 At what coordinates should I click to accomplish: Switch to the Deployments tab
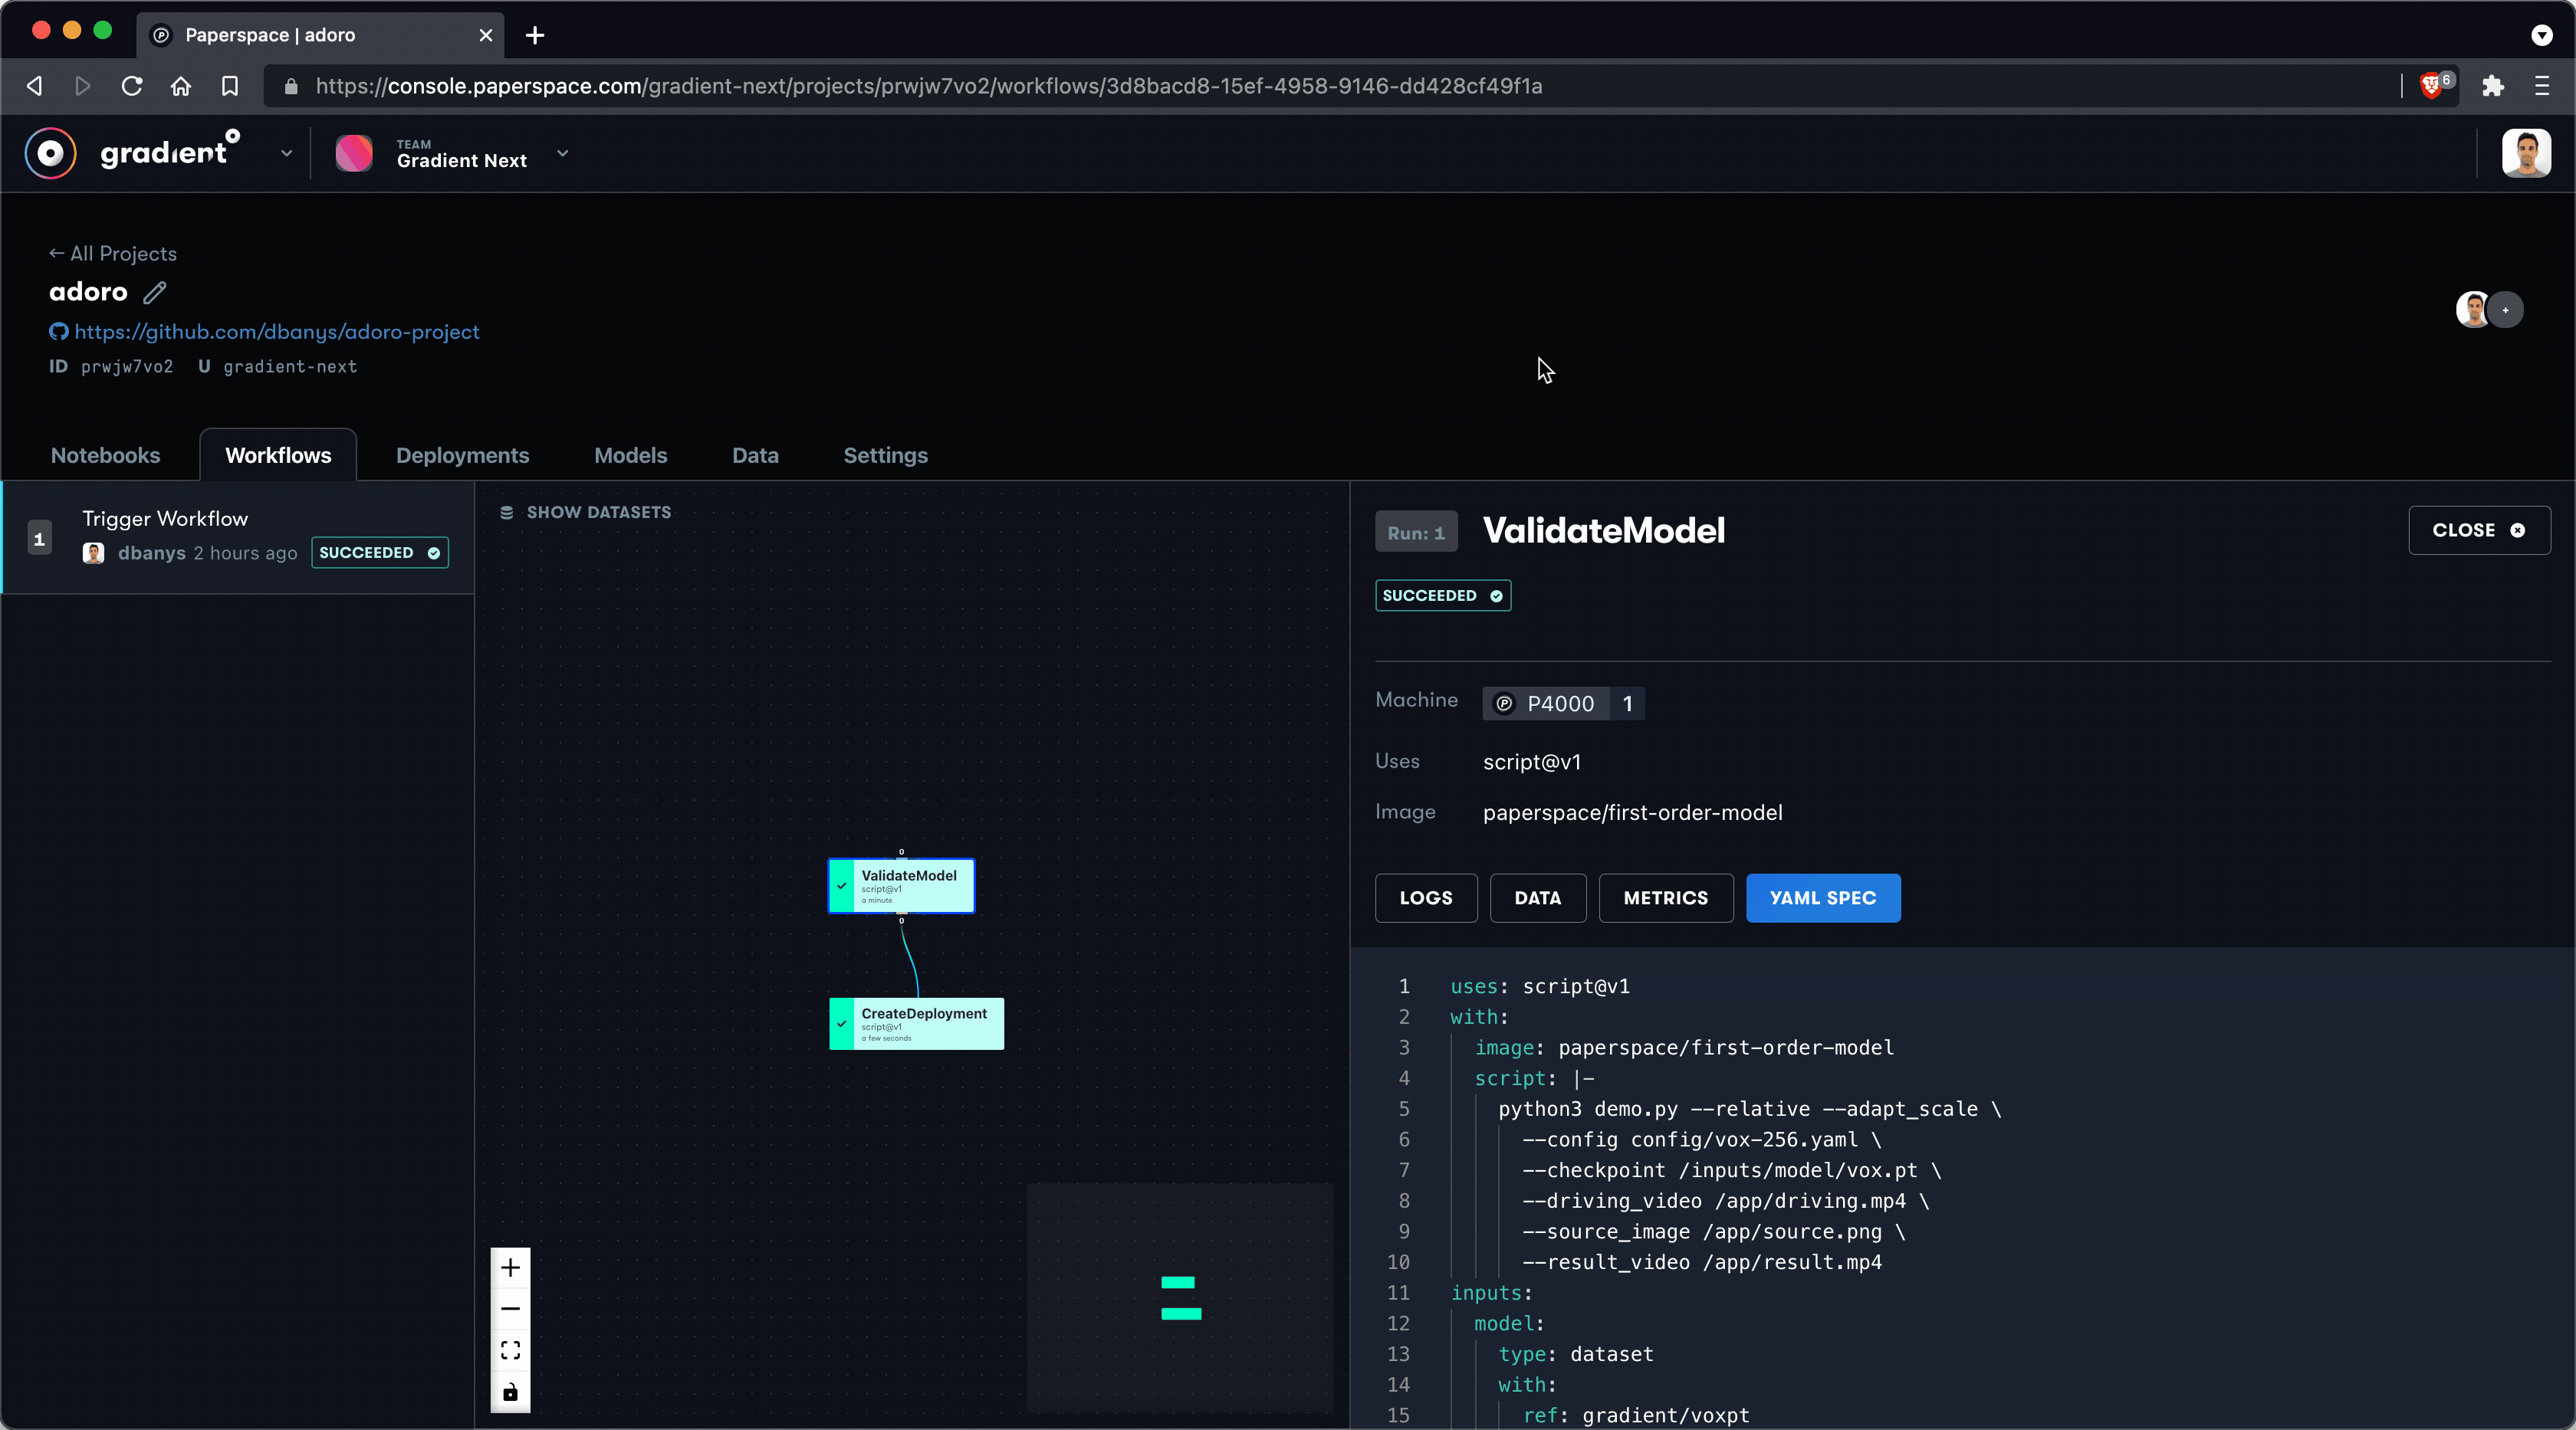(x=462, y=456)
